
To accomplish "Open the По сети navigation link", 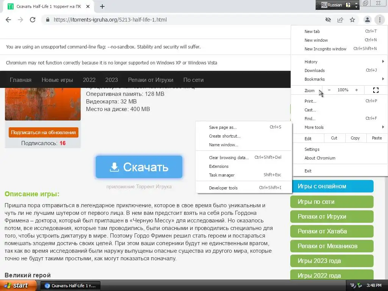I will (x=194, y=80).
